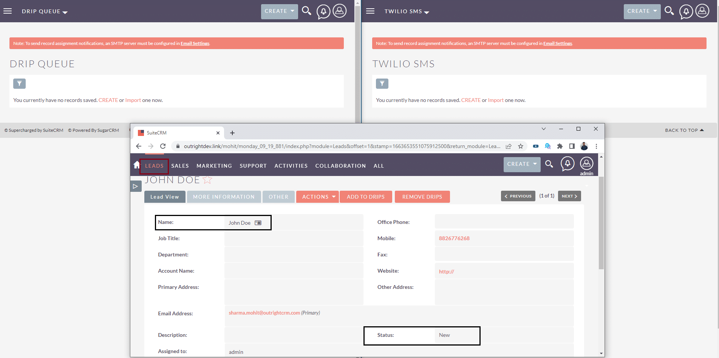Open admin user profile icon
Screen dimensions: 719x358
point(586,164)
